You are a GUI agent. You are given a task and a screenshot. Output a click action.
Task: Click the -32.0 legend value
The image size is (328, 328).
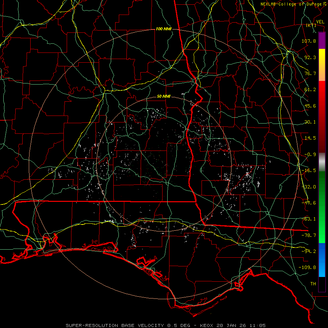pos(309,187)
